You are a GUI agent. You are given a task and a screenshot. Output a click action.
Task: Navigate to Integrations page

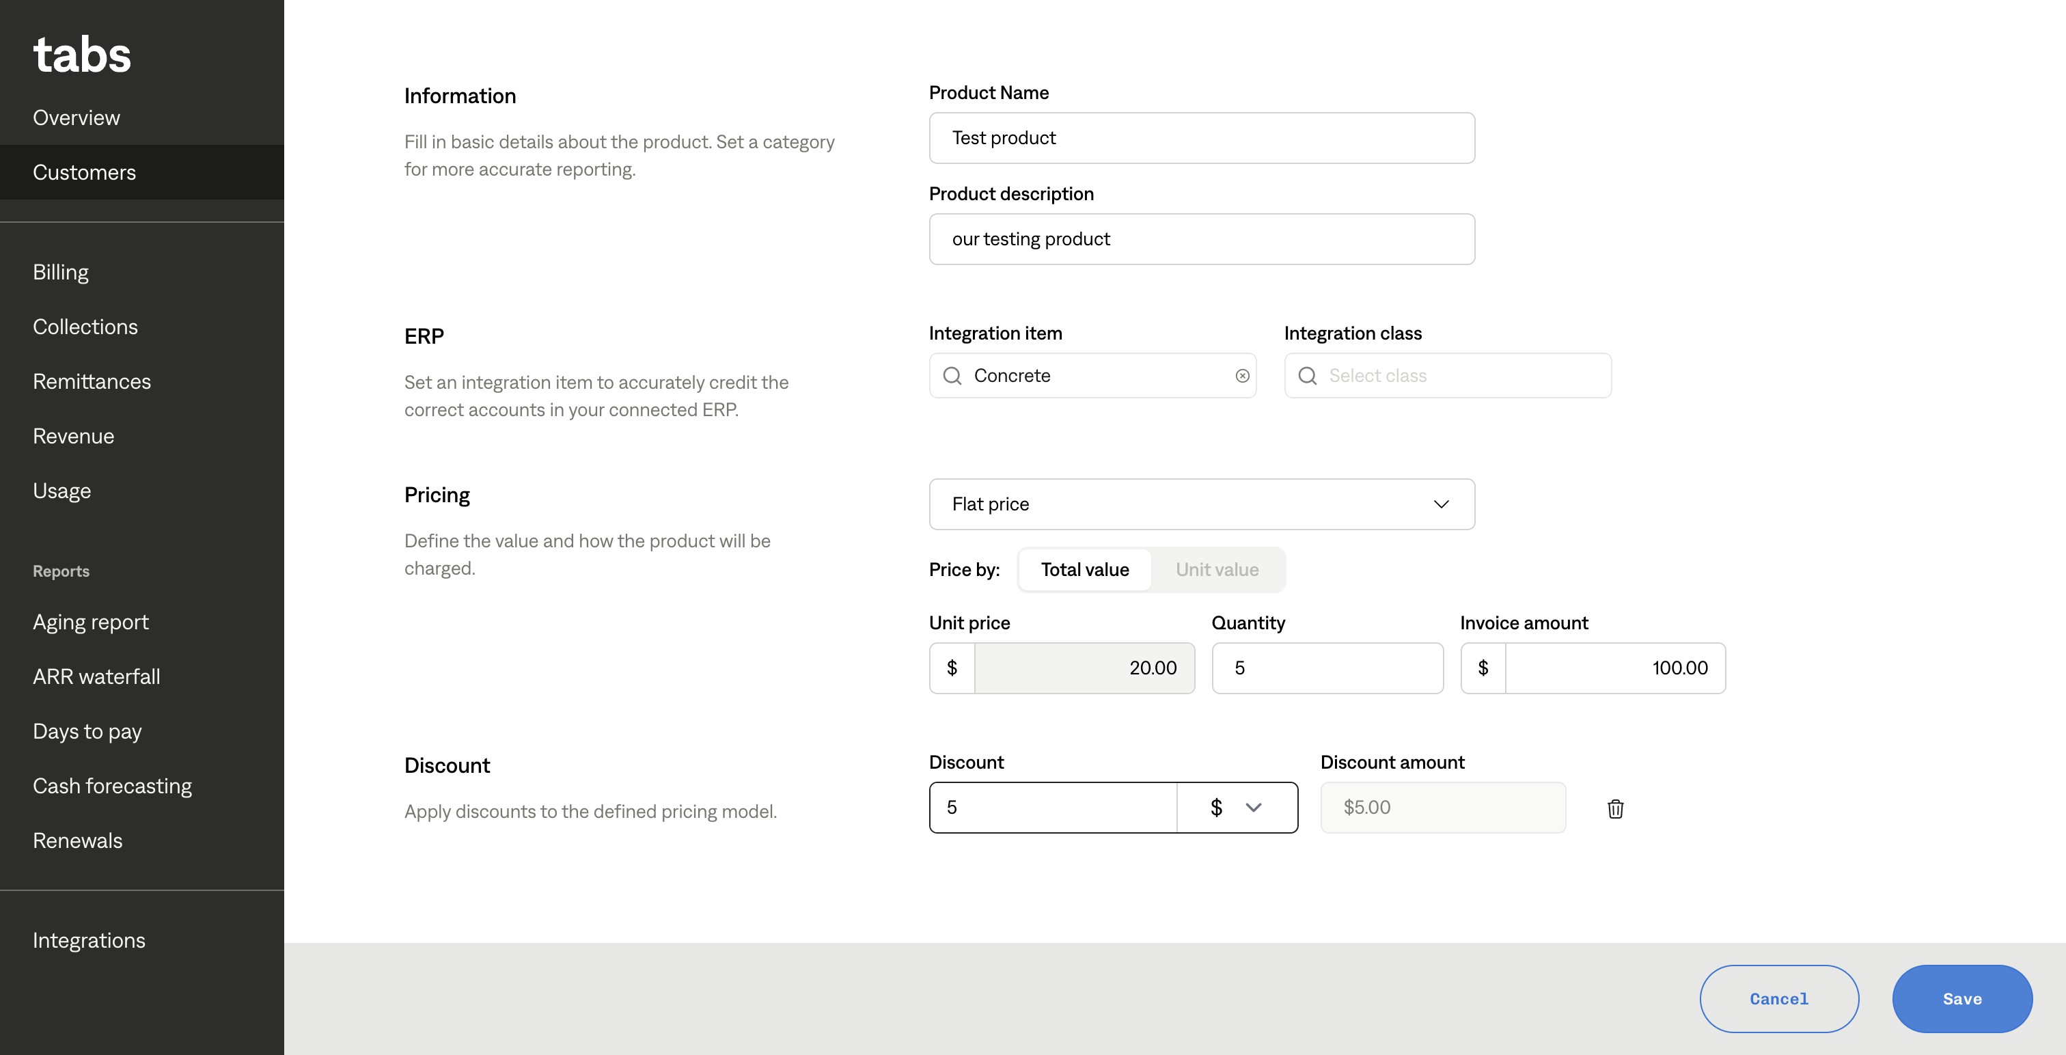(x=89, y=940)
